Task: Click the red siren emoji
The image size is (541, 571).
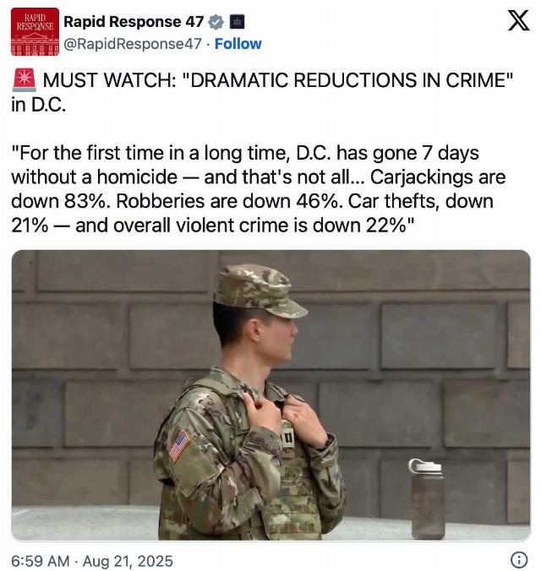Action: tap(25, 79)
